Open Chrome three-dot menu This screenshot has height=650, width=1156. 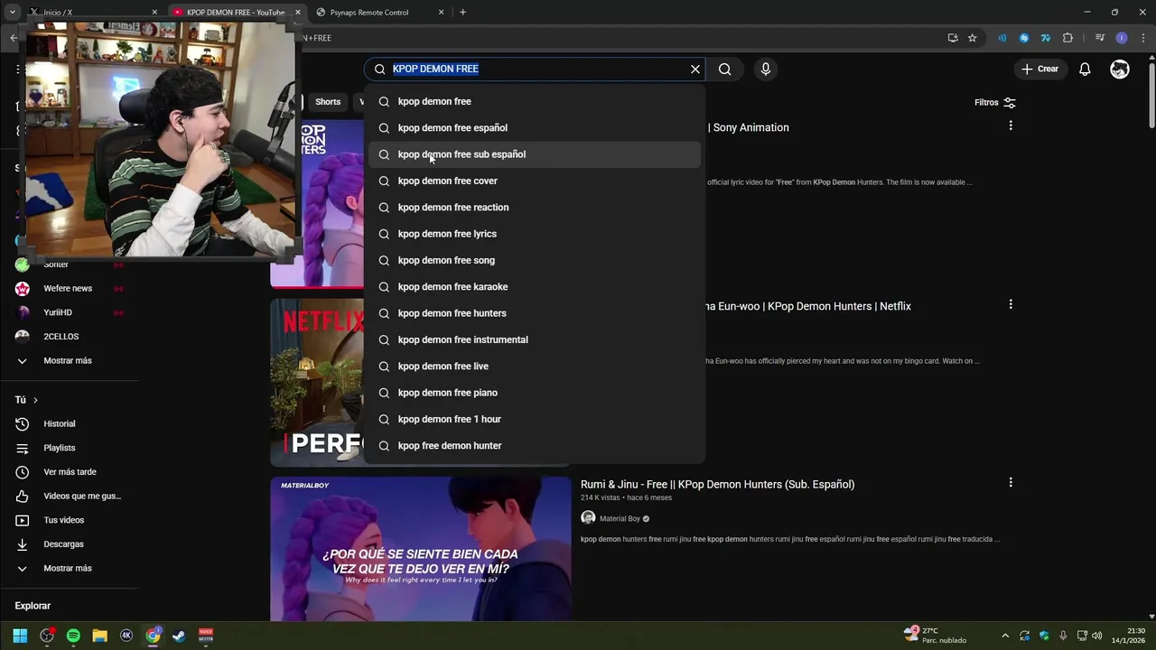click(x=1143, y=38)
